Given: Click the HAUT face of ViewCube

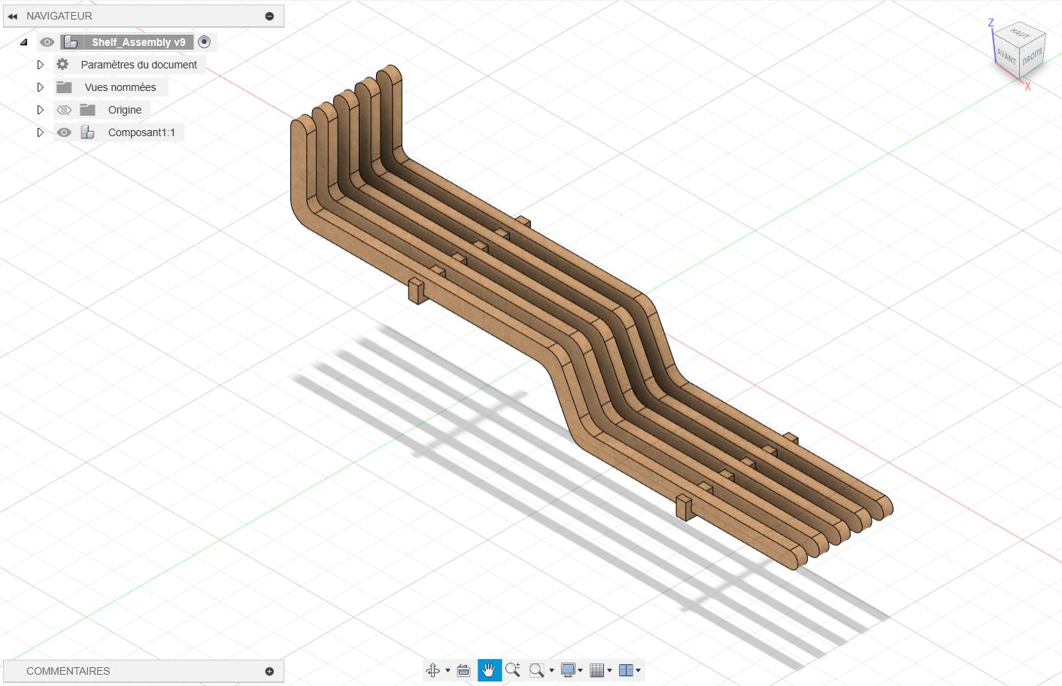Looking at the screenshot, I should (1020, 34).
